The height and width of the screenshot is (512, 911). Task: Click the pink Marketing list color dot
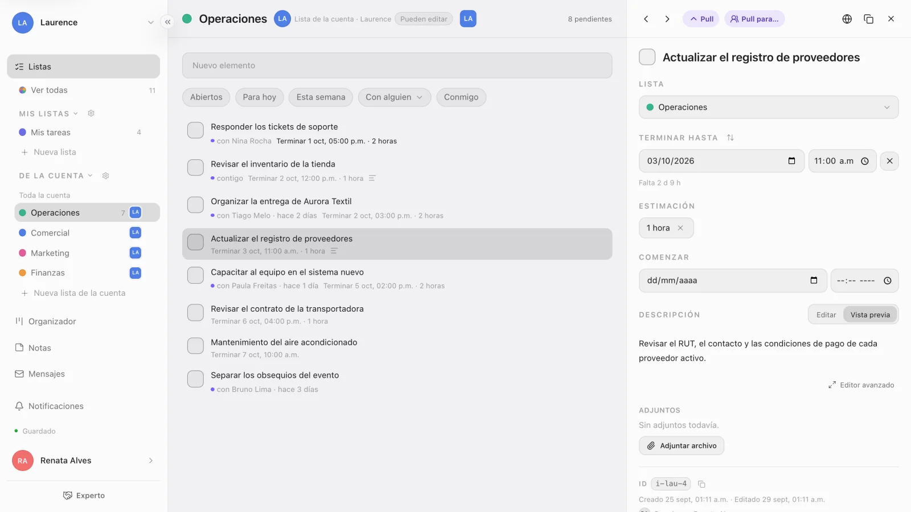tap(23, 253)
